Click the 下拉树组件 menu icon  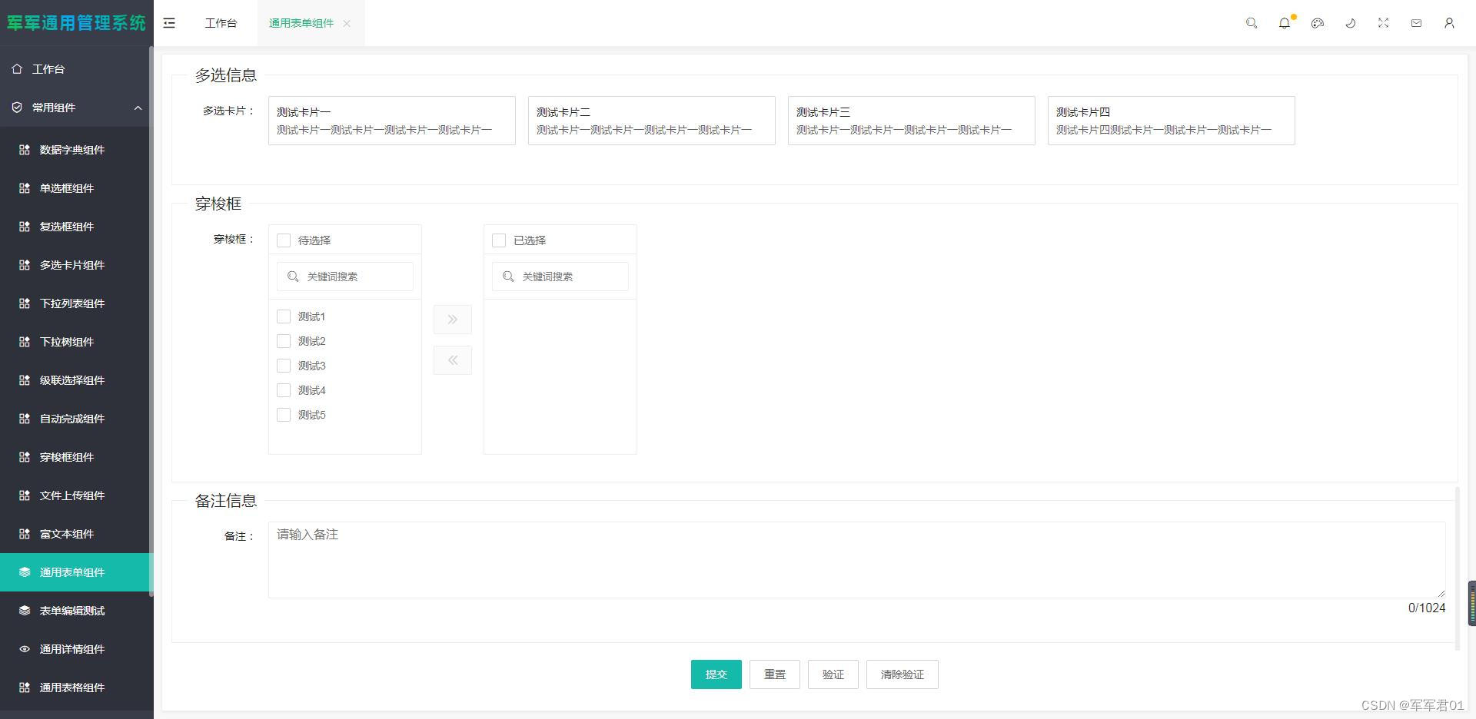pos(25,342)
